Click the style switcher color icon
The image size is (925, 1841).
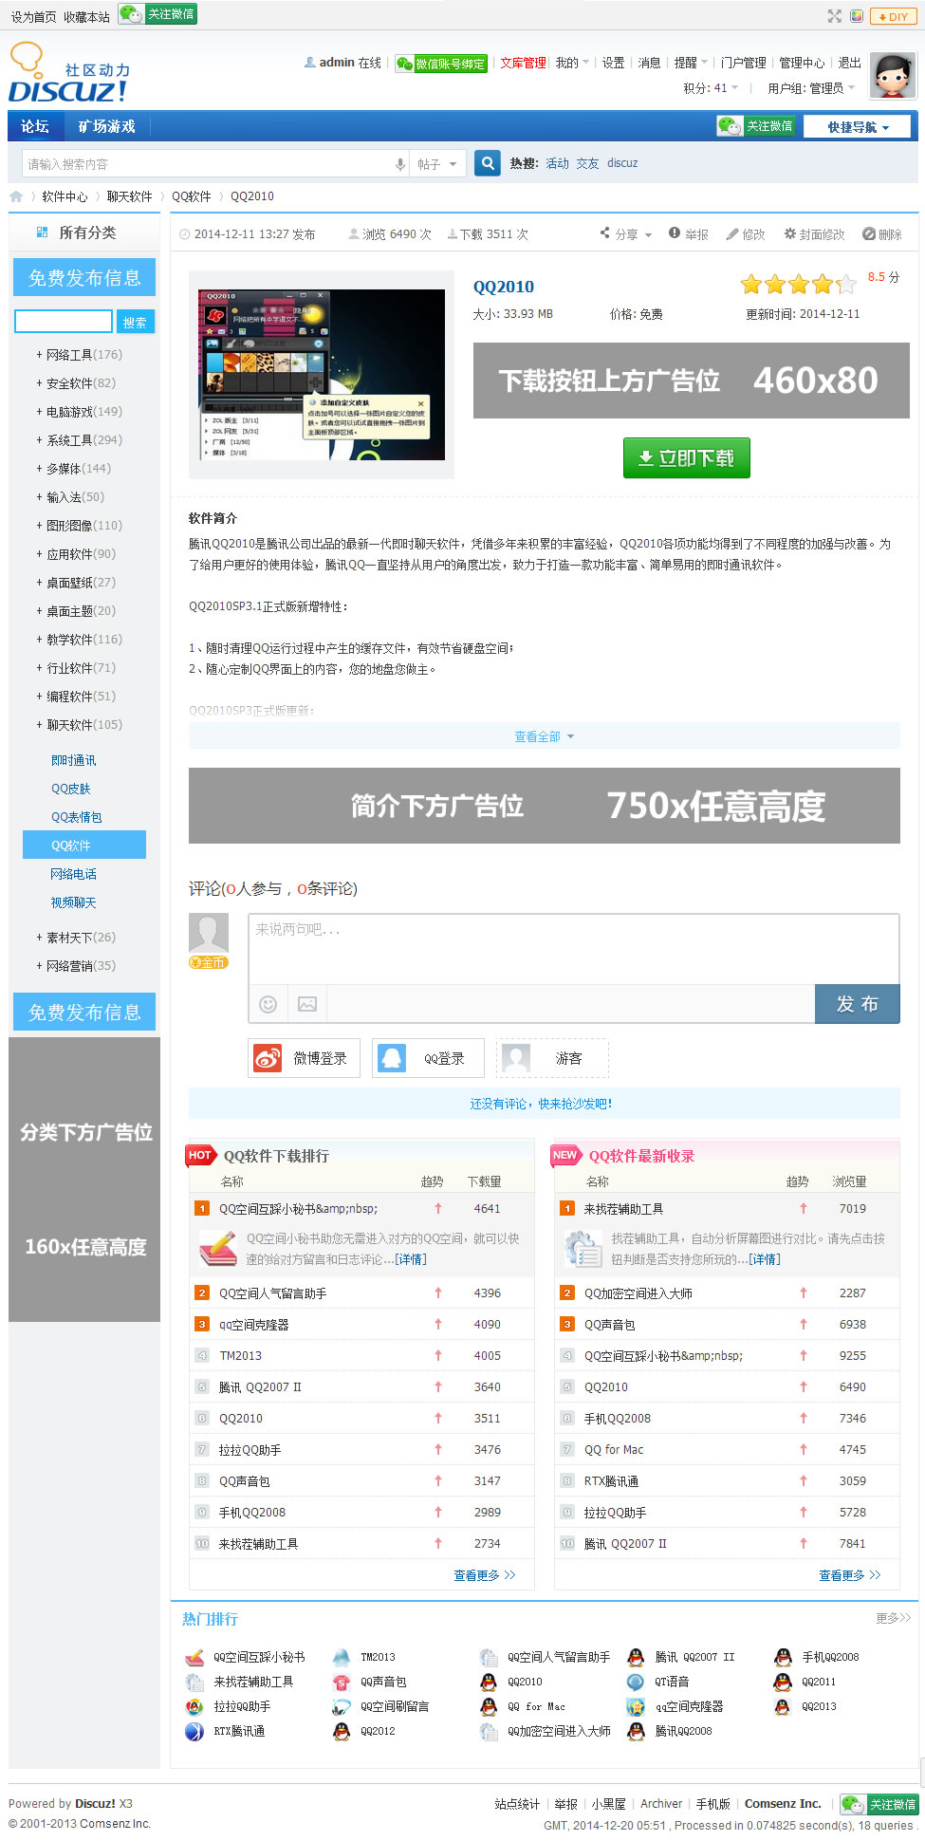(857, 16)
